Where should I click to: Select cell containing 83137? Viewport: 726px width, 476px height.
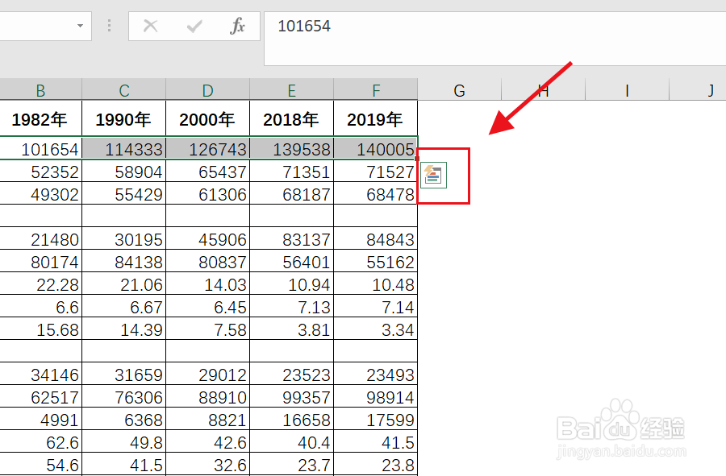point(292,238)
